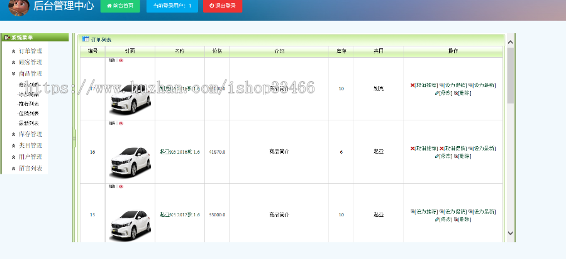Click the 封面 column header

click(130, 51)
